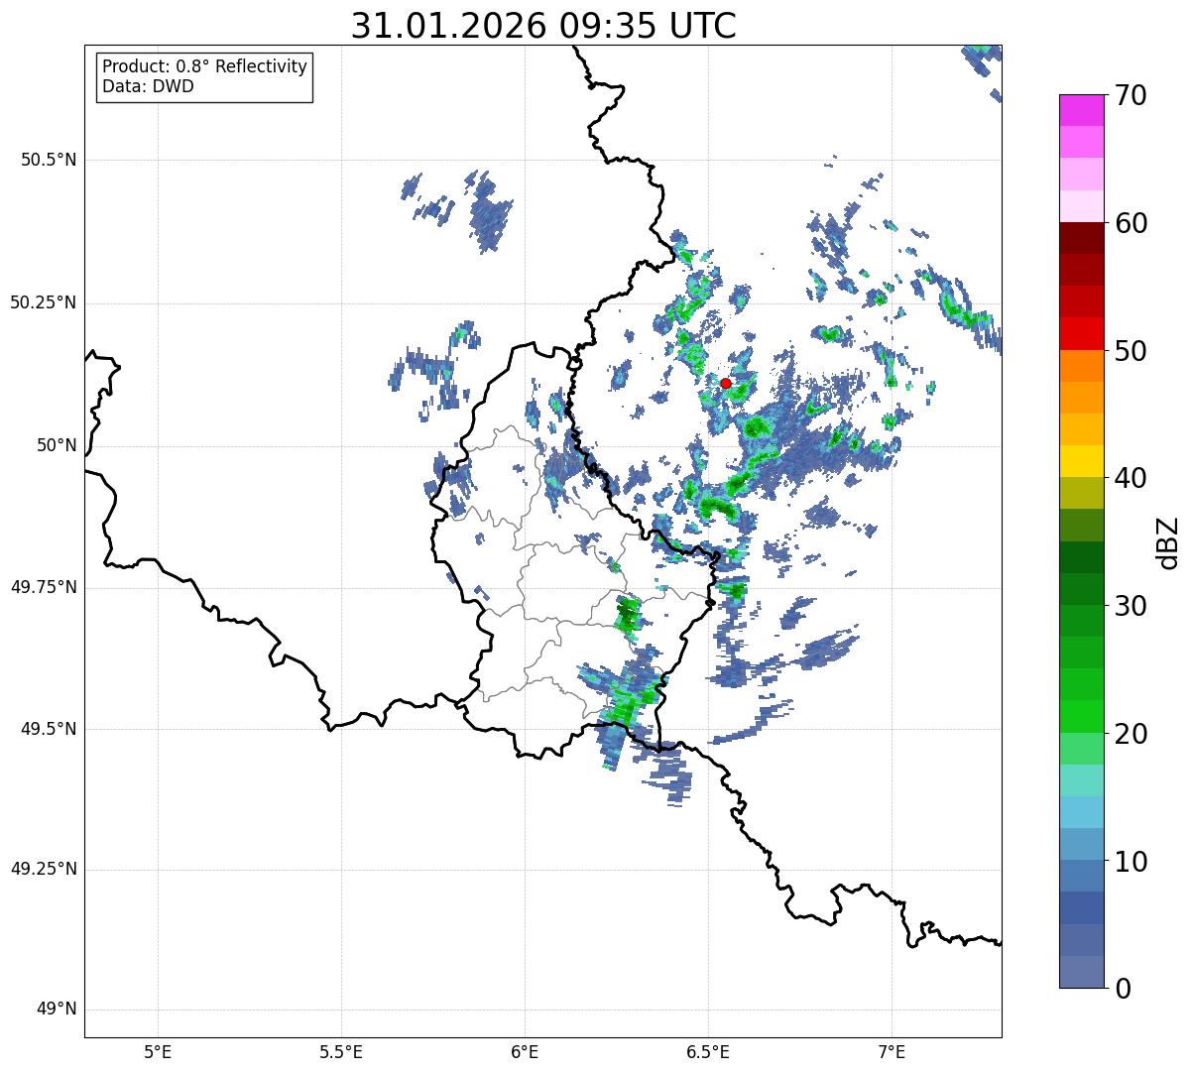Click the red radar site marker dot
Viewport: 1192px width, 1072px height.
726,383
